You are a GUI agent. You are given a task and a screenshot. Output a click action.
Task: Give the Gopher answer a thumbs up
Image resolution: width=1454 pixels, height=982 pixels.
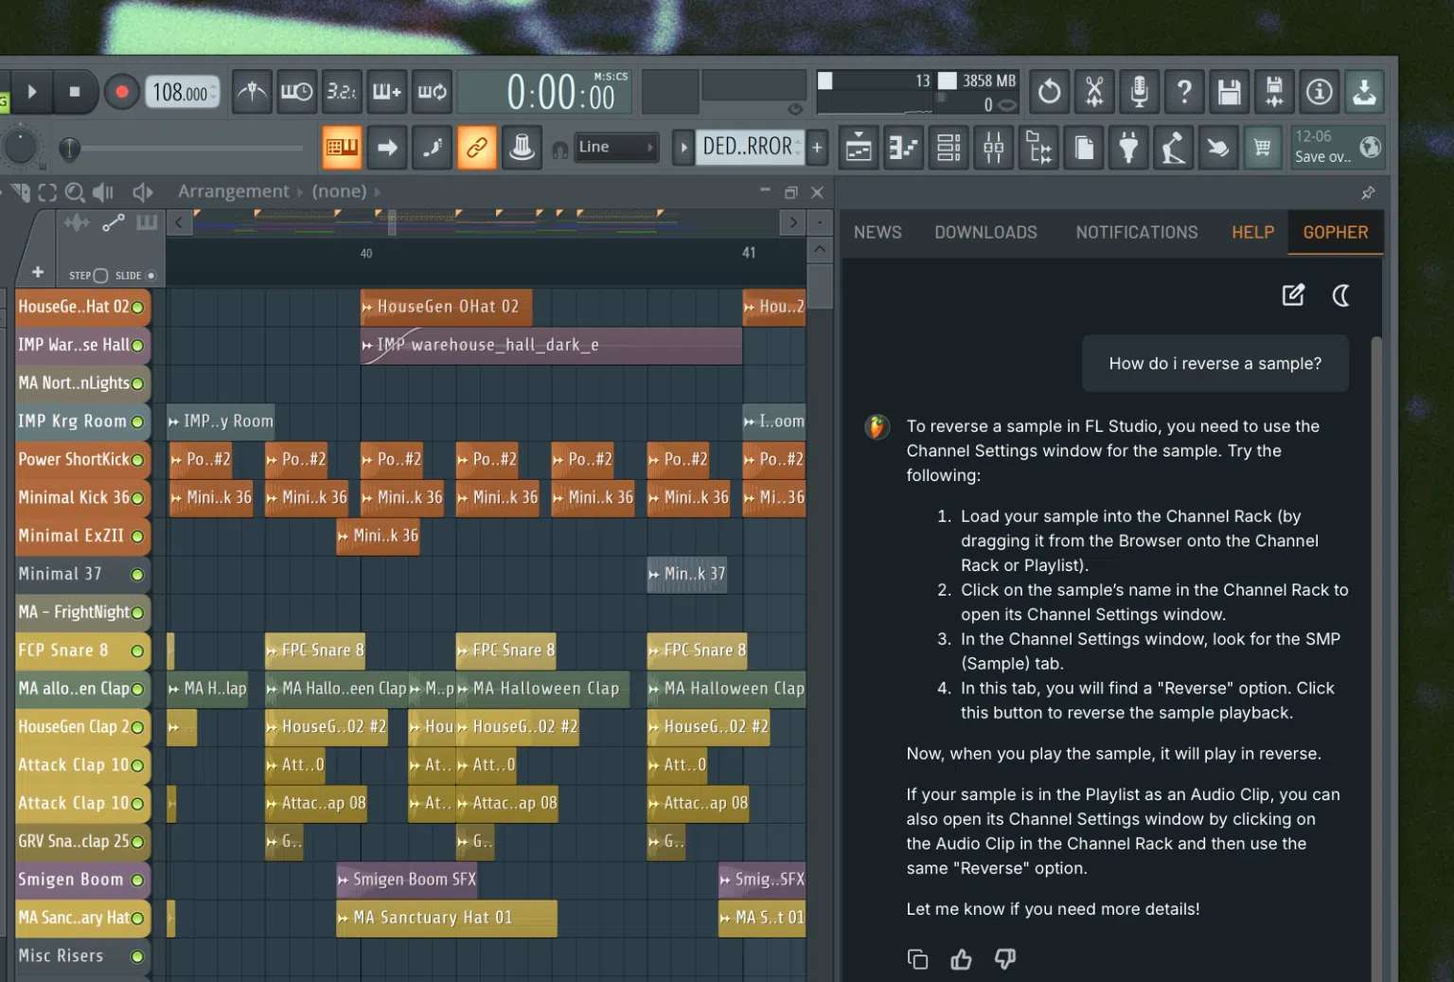click(961, 959)
